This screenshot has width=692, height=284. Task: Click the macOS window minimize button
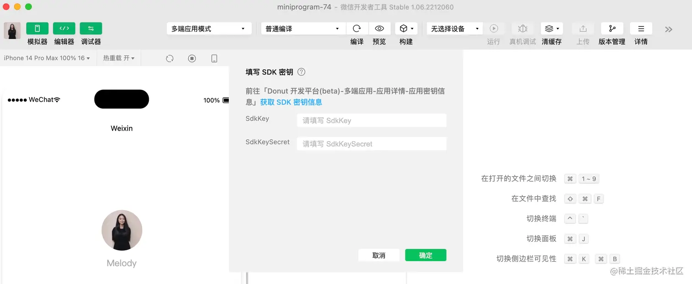pos(17,7)
